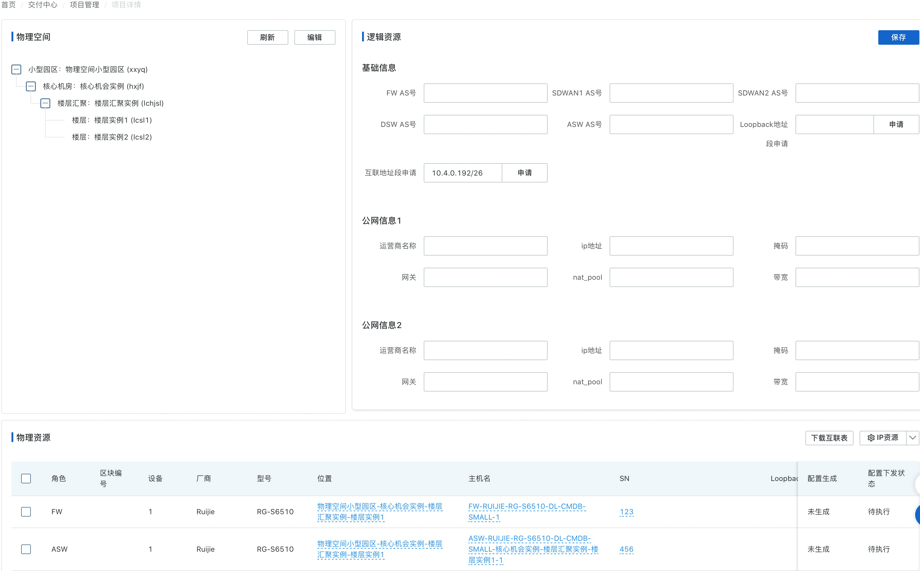Select 楼层实例2 (lcsl2) tree item
Screen dimensions: 920x571
(x=112, y=137)
